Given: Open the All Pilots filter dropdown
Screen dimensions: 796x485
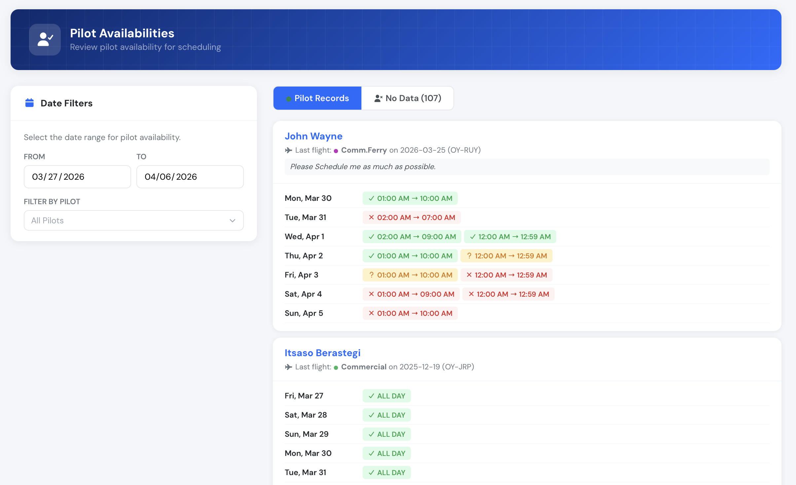Looking at the screenshot, I should point(134,220).
